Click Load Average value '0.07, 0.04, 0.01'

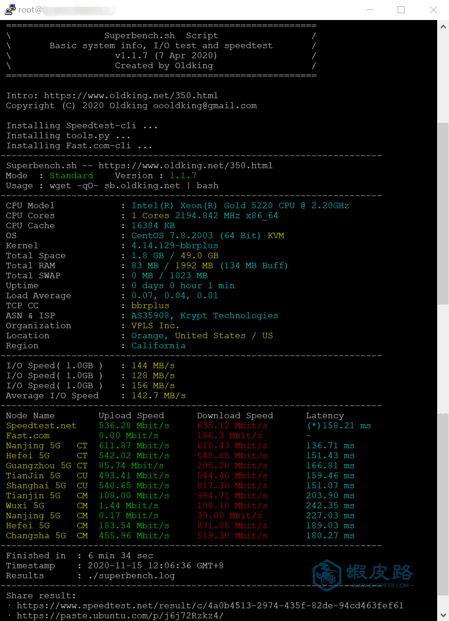175,295
